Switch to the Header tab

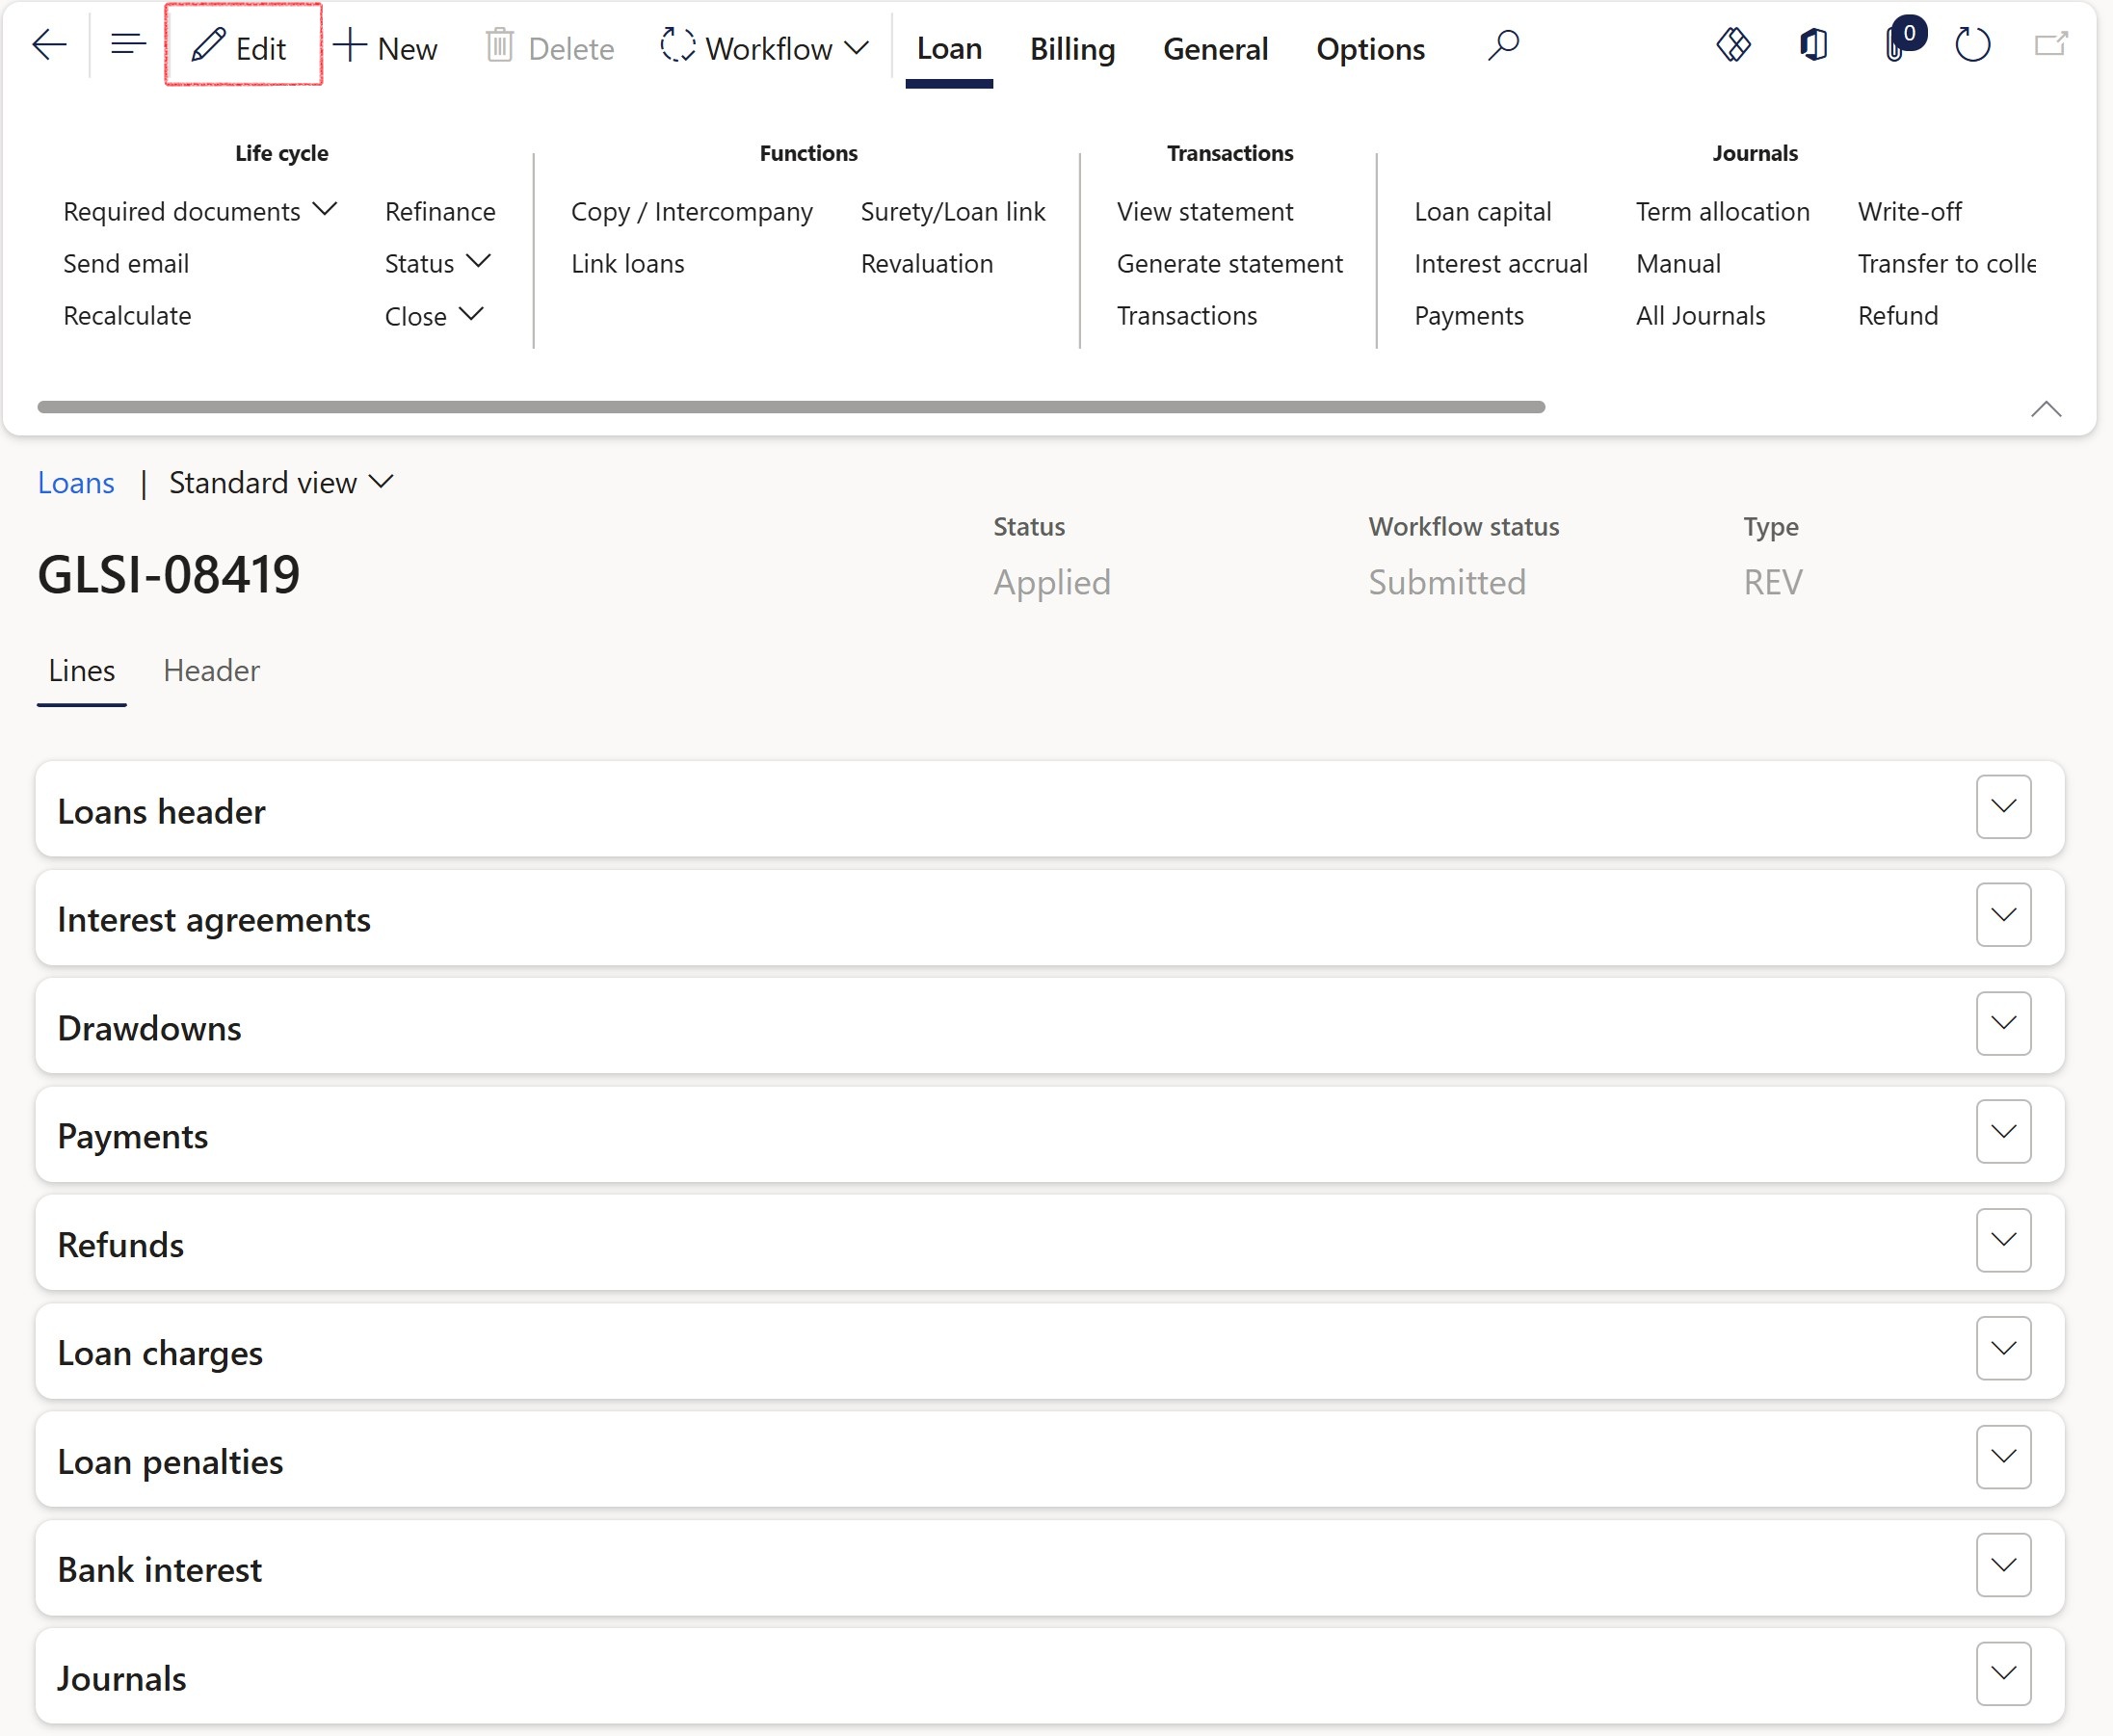click(211, 670)
